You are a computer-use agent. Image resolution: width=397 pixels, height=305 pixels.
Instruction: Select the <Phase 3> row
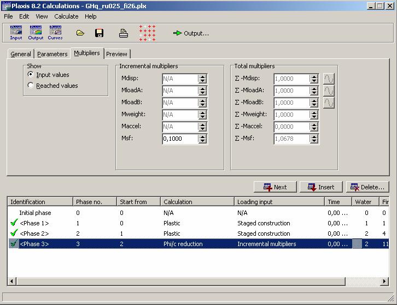[198, 244]
